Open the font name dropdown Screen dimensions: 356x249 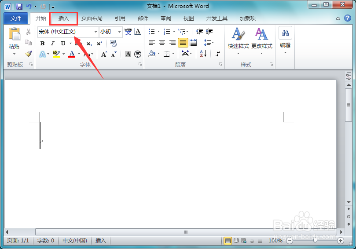[95, 32]
